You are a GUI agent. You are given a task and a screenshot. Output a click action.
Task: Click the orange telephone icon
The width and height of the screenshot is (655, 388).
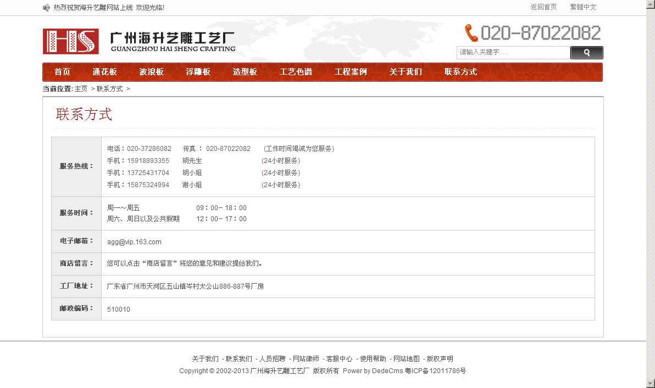tap(471, 33)
